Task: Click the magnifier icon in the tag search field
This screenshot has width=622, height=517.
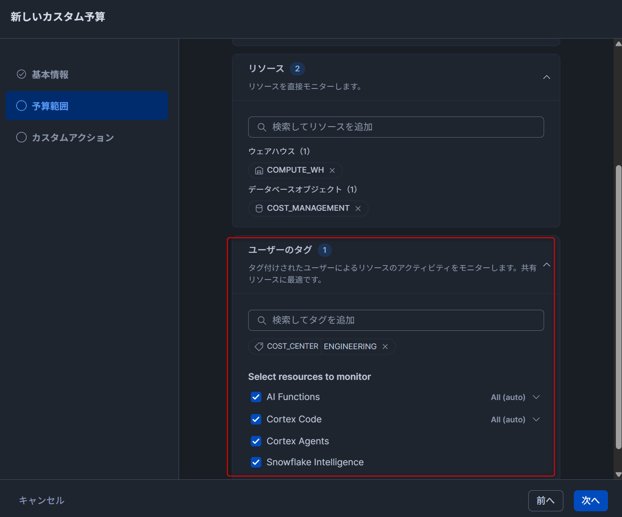Action: 262,320
